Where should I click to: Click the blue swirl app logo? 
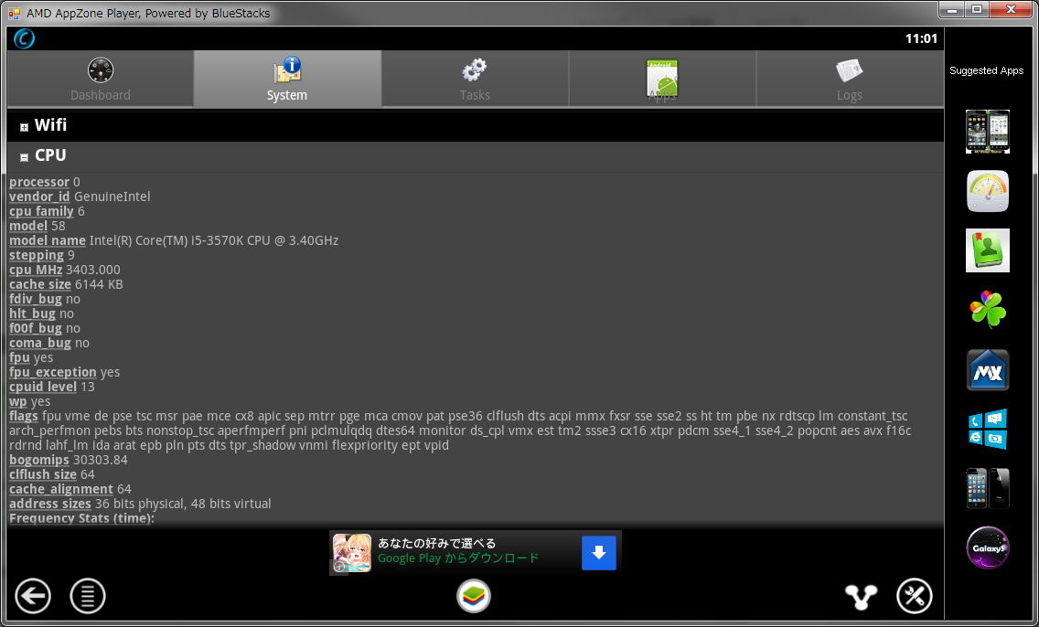point(24,38)
